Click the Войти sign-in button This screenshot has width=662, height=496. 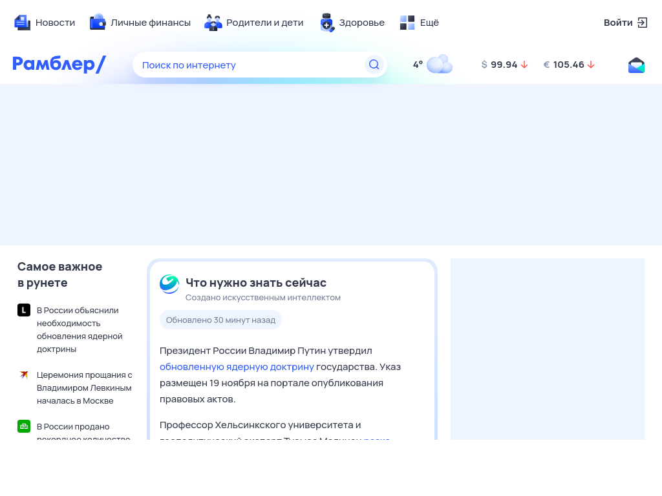point(625,23)
